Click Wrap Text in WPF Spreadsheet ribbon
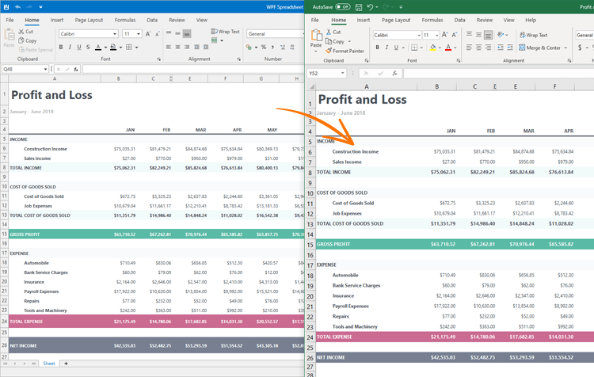The height and width of the screenshot is (377, 594). click(x=226, y=32)
